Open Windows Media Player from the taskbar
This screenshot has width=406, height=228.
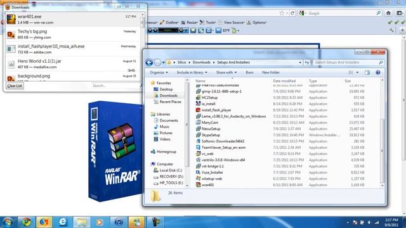[x=100, y=222]
